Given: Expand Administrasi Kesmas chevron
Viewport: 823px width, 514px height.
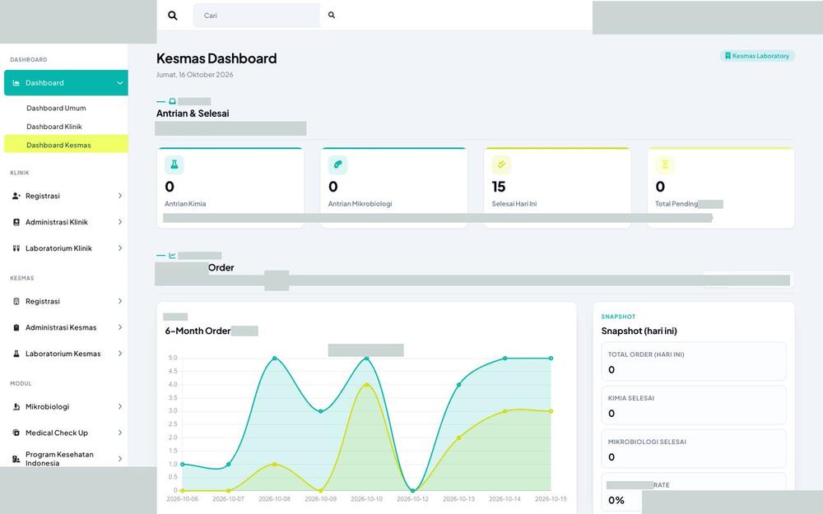Looking at the screenshot, I should coord(119,327).
